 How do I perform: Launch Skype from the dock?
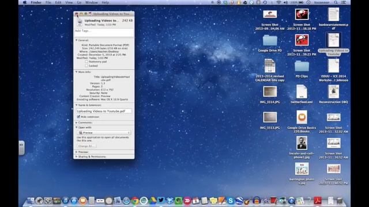pos(231,201)
